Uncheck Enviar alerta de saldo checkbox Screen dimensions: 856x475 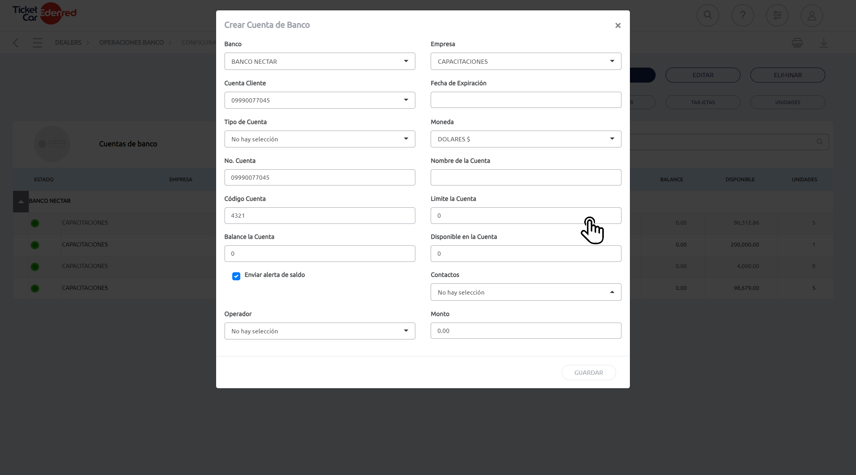coord(236,276)
